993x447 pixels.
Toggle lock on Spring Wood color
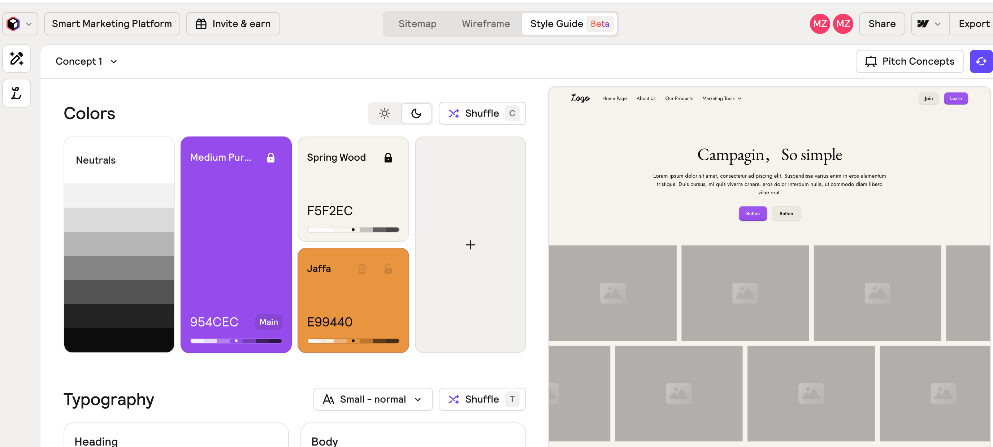click(388, 158)
